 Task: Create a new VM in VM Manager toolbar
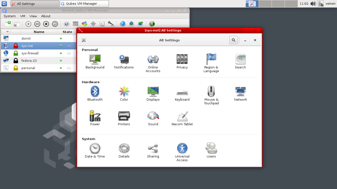[8, 24]
